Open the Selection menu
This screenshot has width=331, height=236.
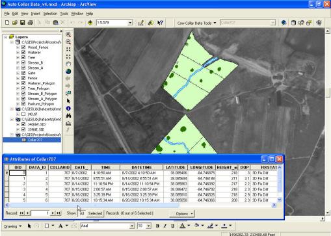tap(50, 14)
